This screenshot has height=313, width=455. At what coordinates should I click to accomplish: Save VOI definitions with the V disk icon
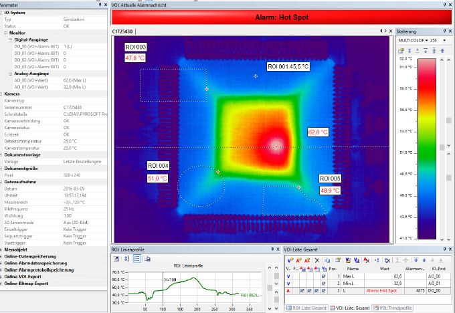tap(357, 260)
